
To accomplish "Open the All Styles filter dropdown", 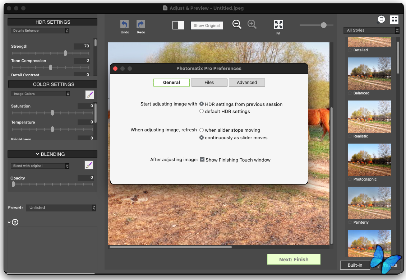I will point(371,30).
